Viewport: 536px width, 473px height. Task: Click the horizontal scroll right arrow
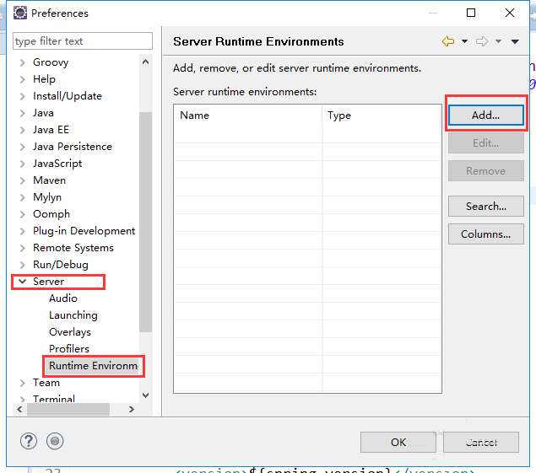(132, 409)
